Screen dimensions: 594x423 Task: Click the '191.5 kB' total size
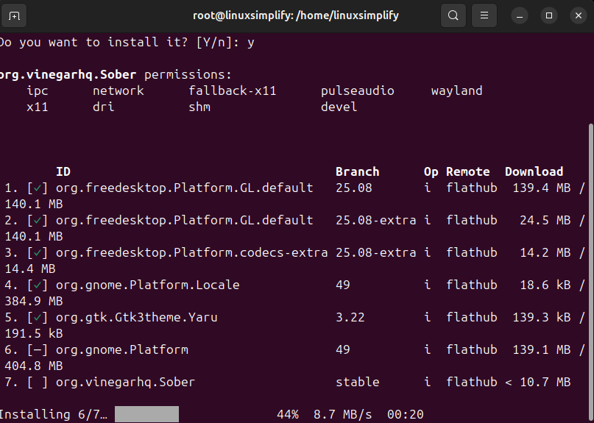pyautogui.click(x=34, y=334)
